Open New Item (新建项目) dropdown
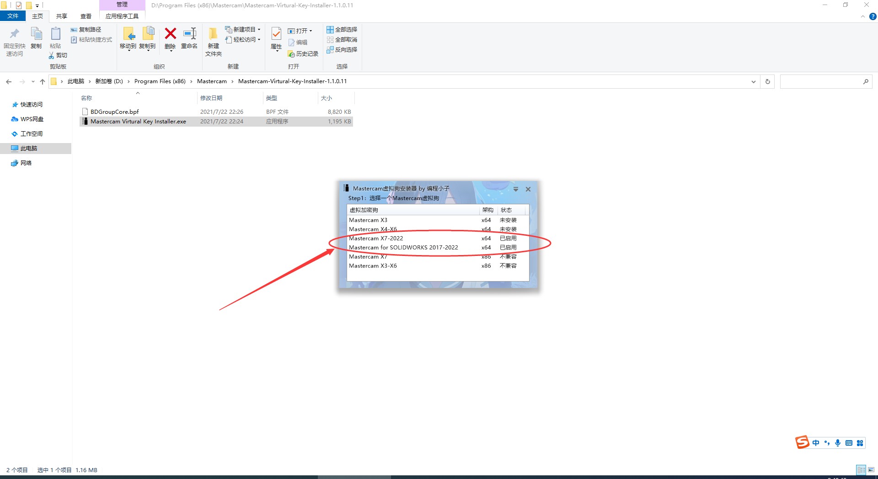Image resolution: width=878 pixels, height=479 pixels. [243, 29]
